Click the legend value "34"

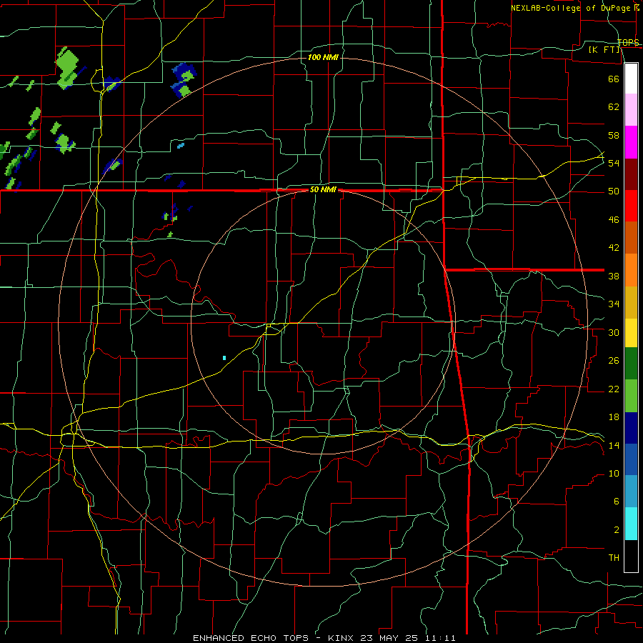coord(614,304)
